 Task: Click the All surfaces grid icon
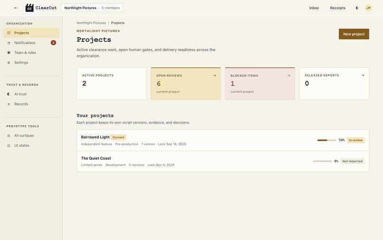[9, 136]
